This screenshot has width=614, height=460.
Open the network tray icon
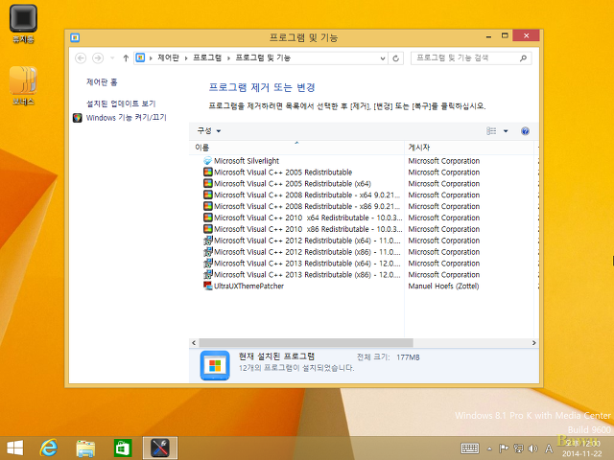point(518,448)
